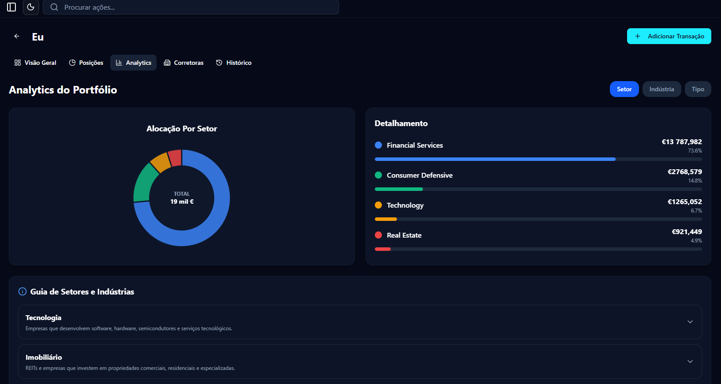
Task: Click the Alocação Por Setor heading
Action: 182,128
